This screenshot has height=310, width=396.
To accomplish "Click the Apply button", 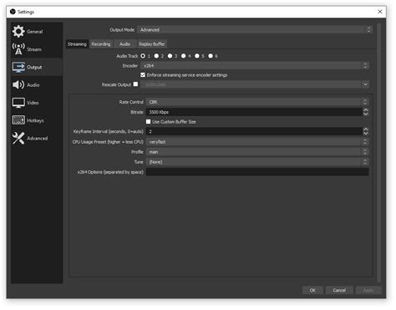I will coord(368,290).
